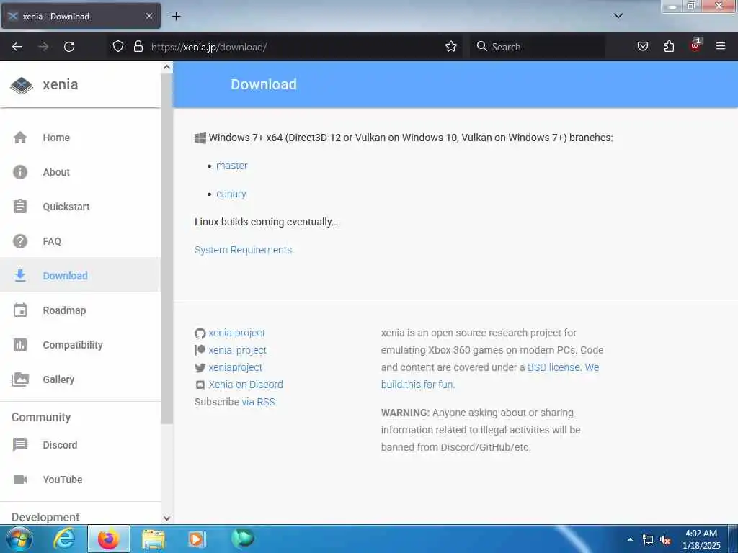Click the GitHub icon beside xenia-project

(200, 333)
